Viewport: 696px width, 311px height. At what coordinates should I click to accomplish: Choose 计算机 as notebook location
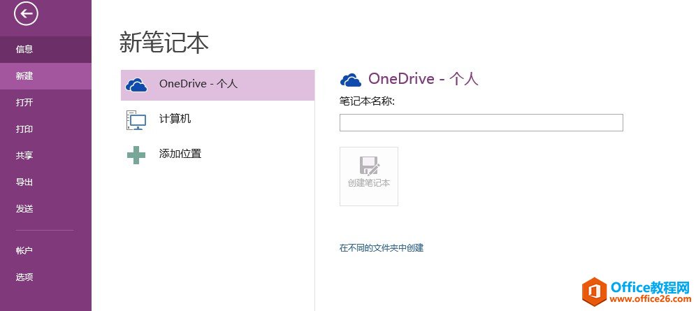tap(175, 120)
